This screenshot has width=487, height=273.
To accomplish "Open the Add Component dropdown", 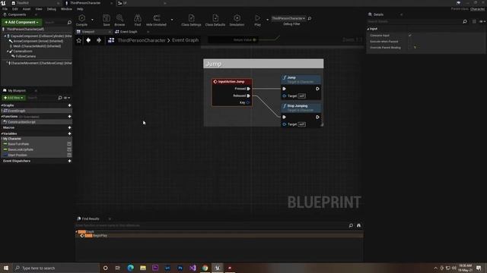I will 21,22.
